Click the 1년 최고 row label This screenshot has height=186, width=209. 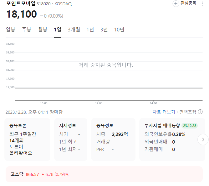[68, 142]
